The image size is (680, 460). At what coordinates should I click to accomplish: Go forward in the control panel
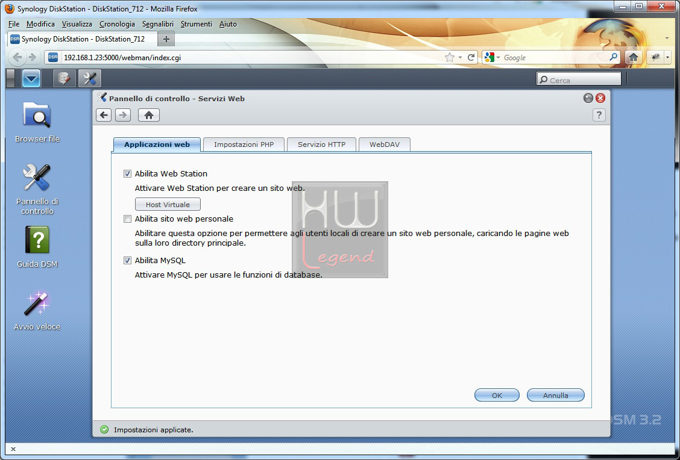tap(123, 115)
